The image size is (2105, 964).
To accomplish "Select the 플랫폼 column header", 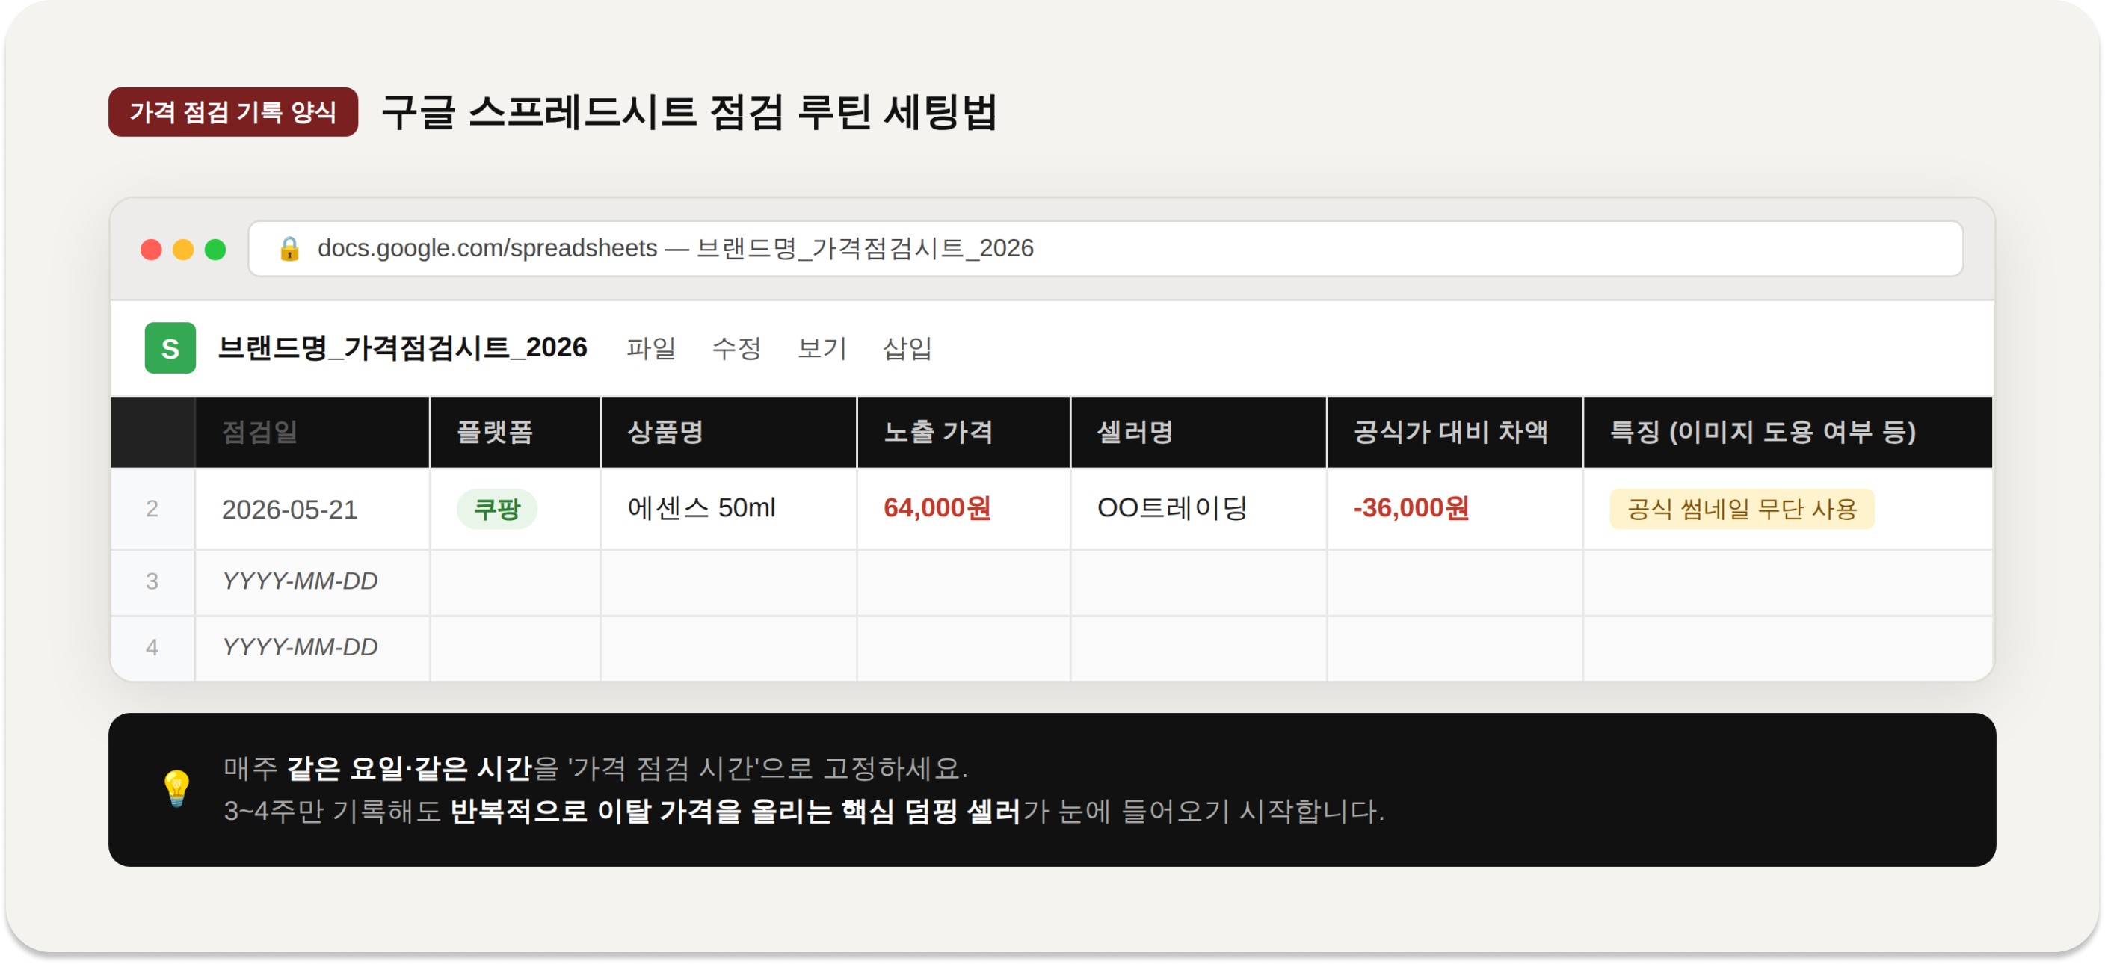I will (515, 432).
